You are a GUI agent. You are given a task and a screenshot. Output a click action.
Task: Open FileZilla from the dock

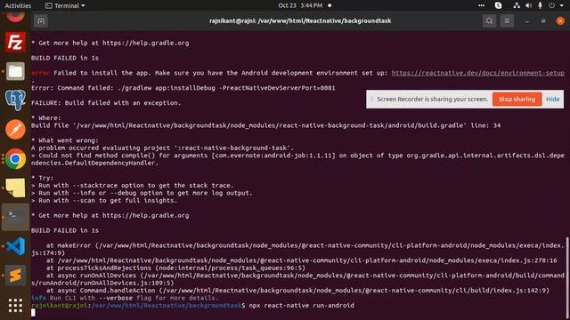(15, 43)
